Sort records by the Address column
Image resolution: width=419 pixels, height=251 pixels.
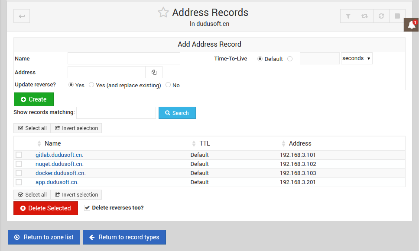click(300, 143)
